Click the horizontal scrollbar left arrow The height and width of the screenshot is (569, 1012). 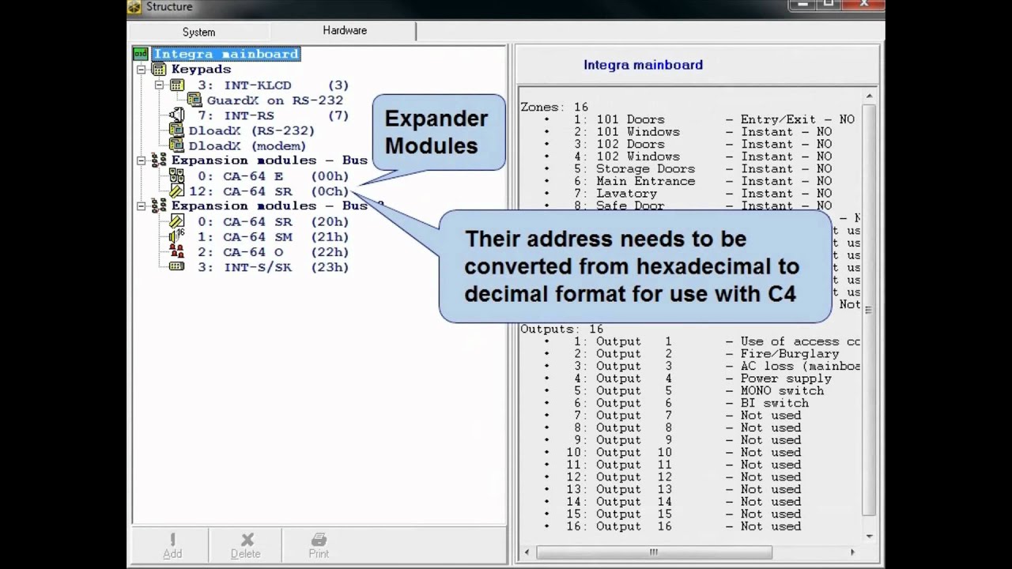coord(528,552)
